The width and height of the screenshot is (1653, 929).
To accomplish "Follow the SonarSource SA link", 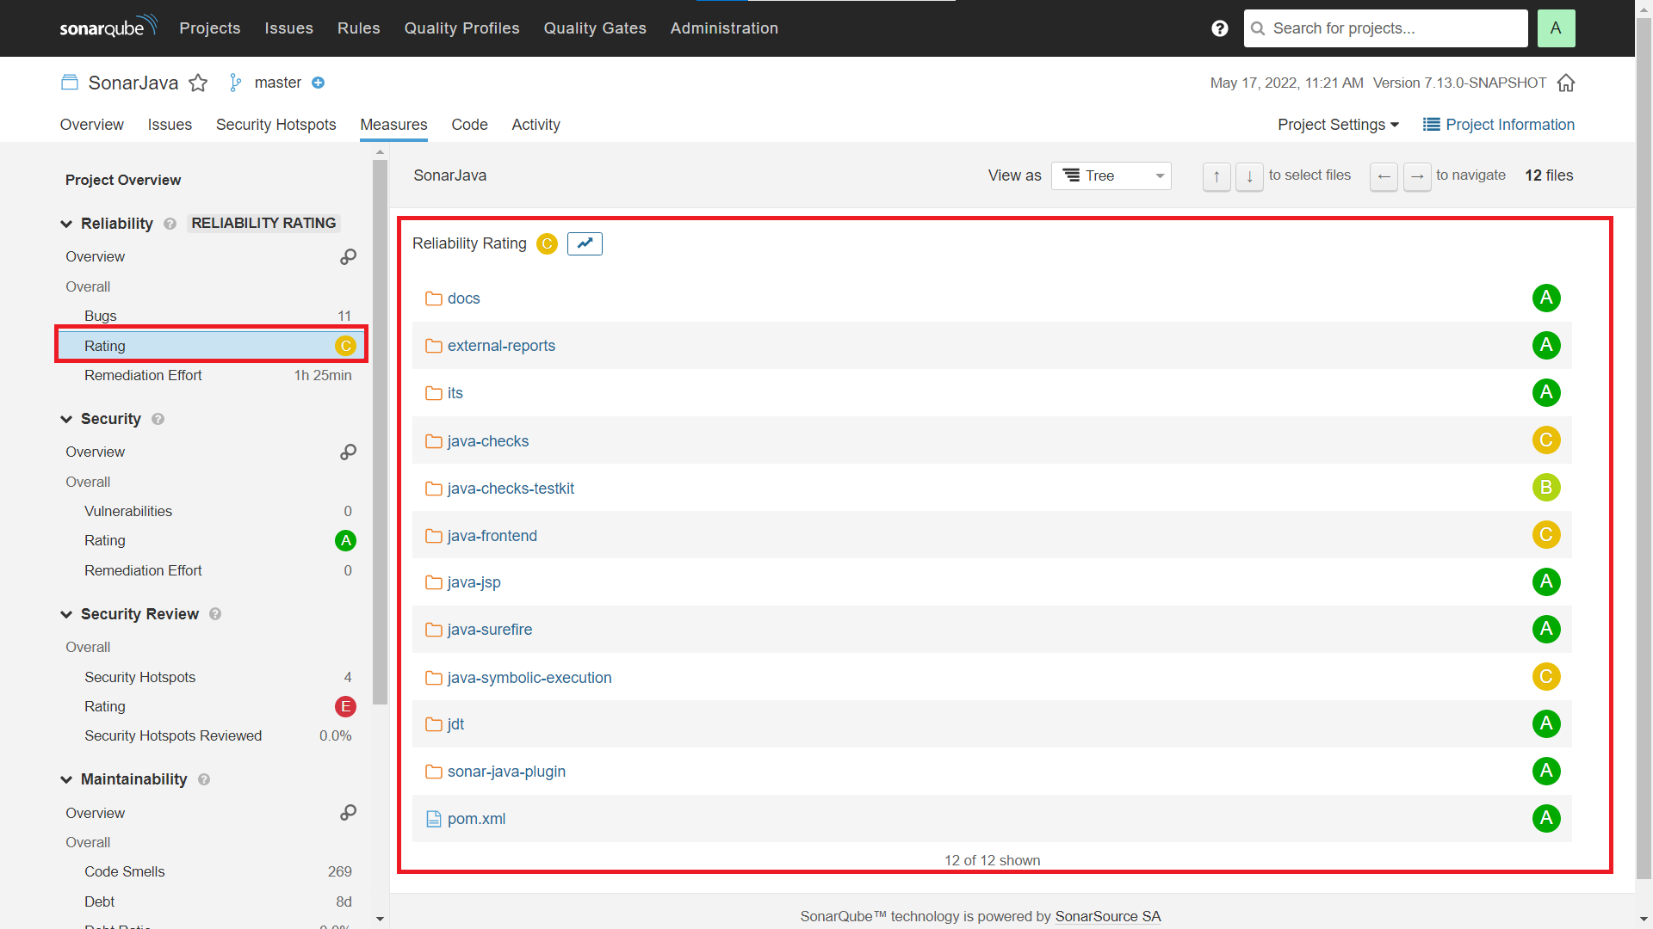I will (1107, 916).
